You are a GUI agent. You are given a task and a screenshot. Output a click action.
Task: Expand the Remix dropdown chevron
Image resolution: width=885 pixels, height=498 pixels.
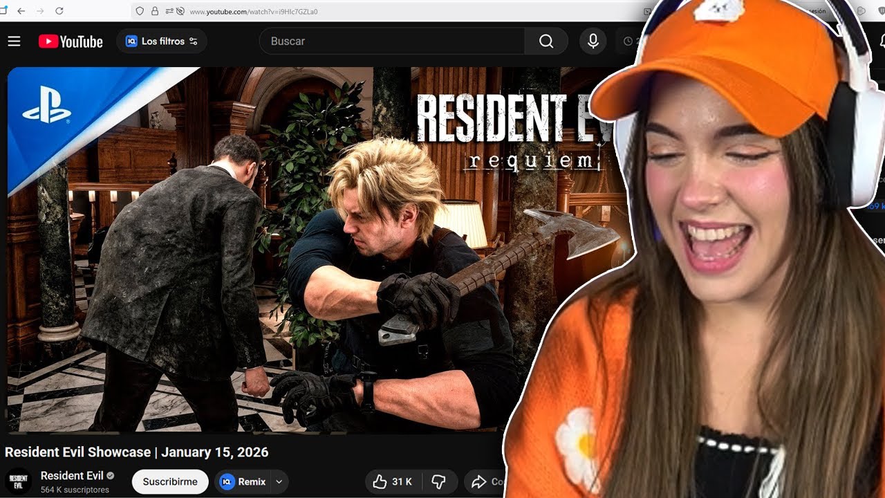coord(279,482)
